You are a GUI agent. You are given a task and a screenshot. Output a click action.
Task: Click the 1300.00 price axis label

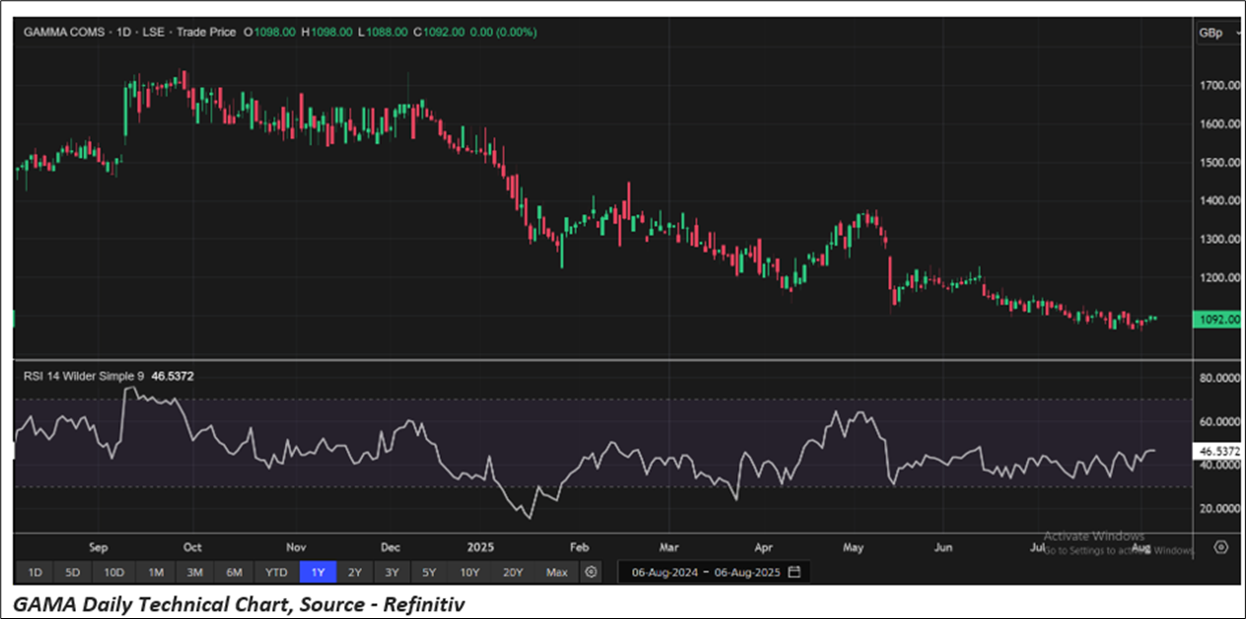pyautogui.click(x=1219, y=240)
